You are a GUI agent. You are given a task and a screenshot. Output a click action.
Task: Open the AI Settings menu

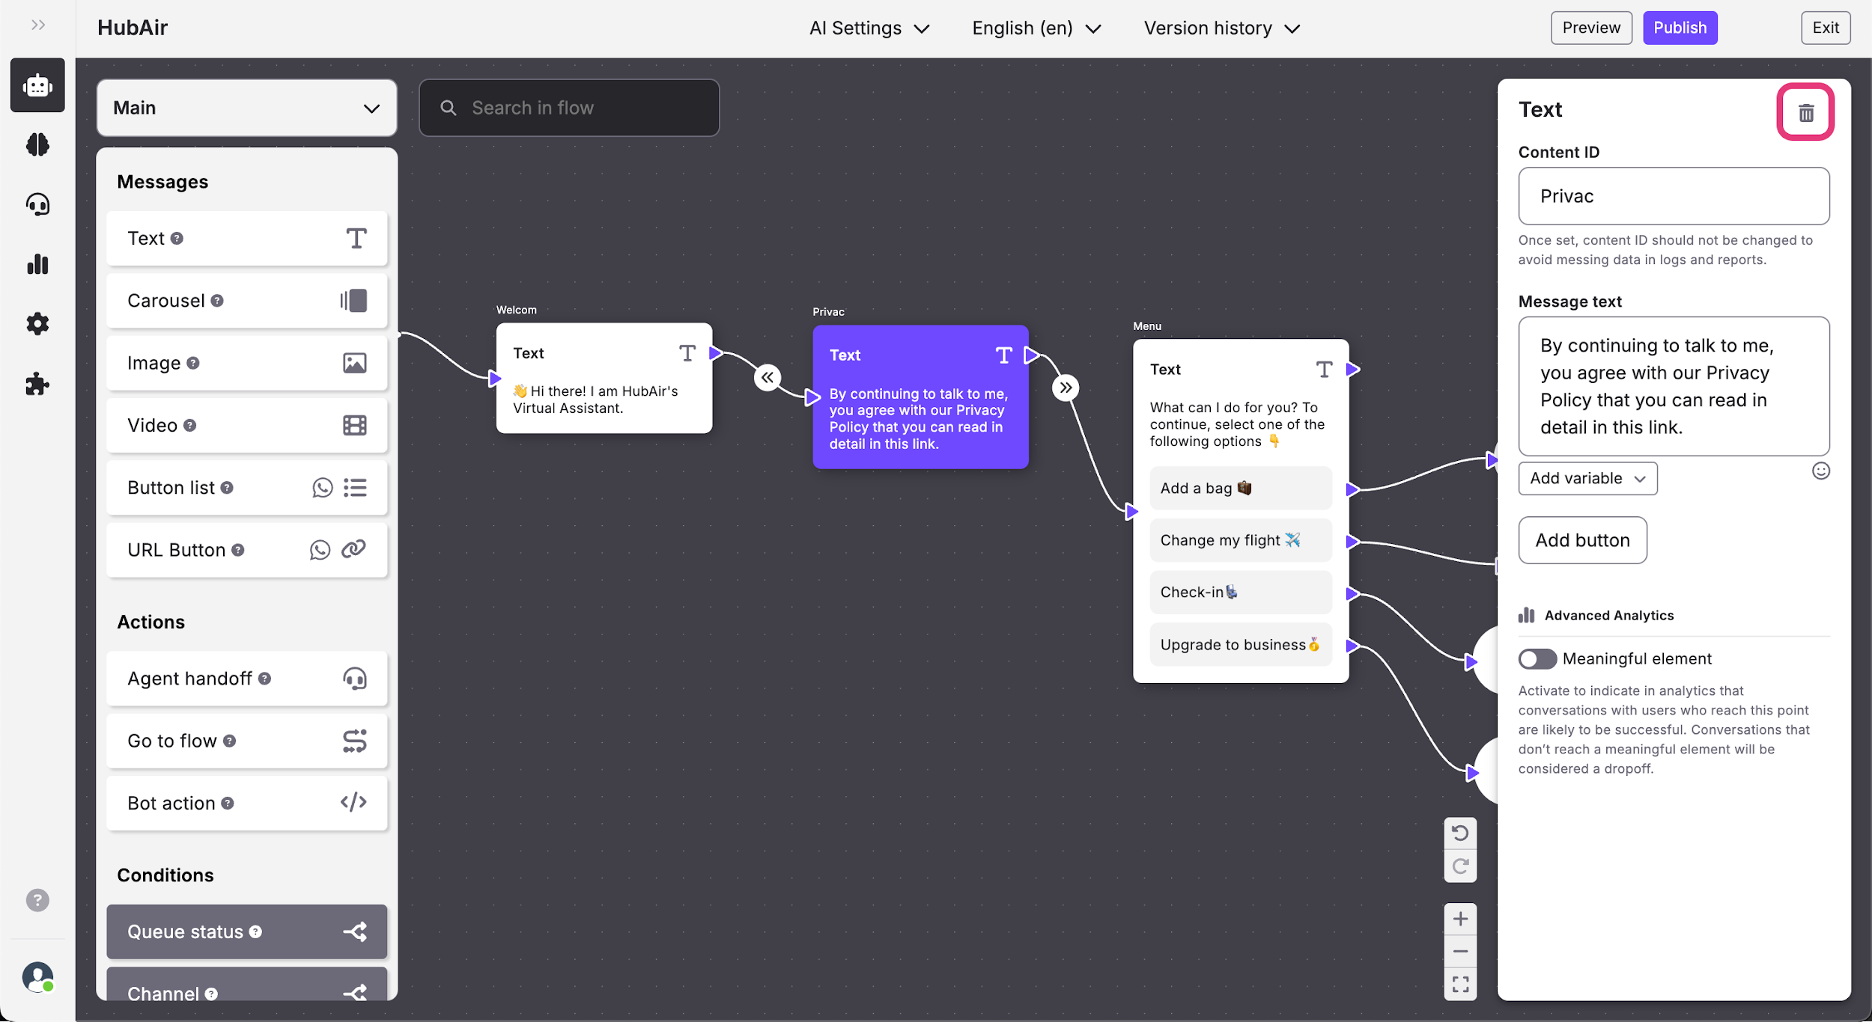pos(869,28)
